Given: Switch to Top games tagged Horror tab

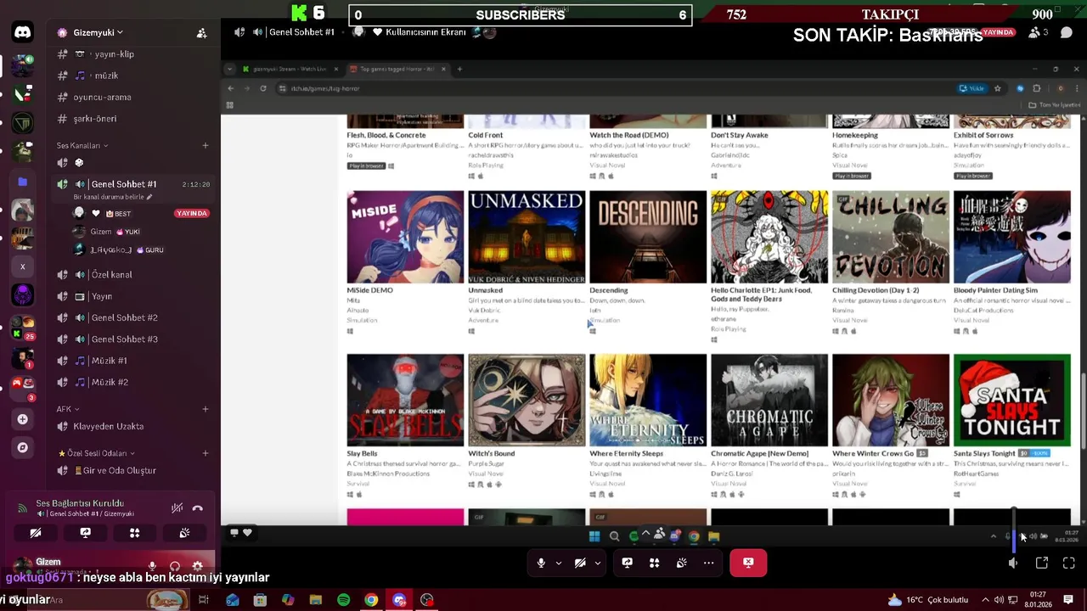Looking at the screenshot, I should click(397, 69).
